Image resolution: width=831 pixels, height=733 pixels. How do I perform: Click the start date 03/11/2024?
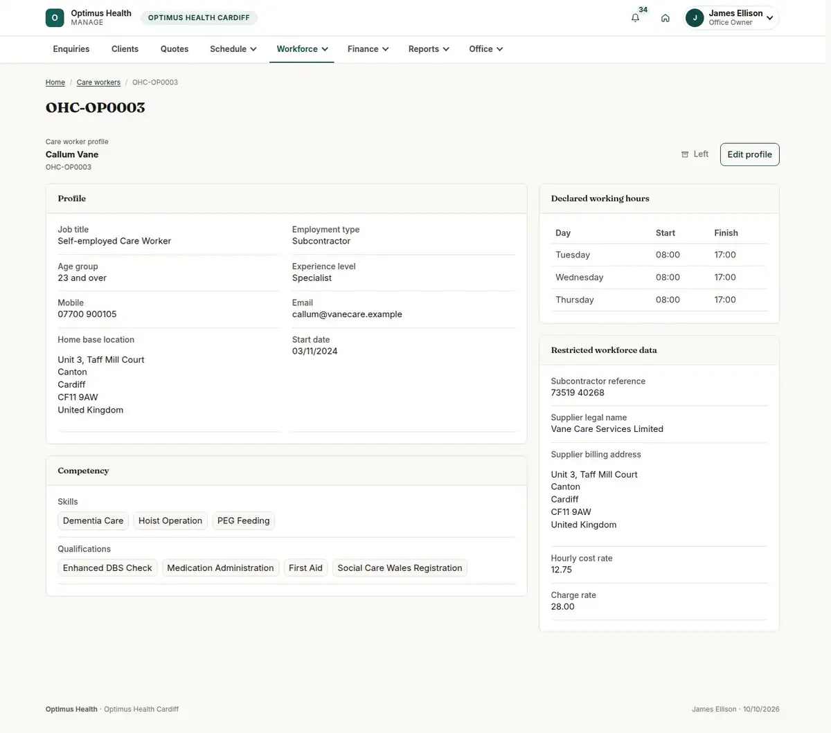tap(315, 351)
